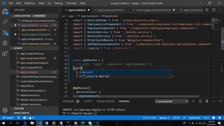Open app.component.spec.ts in file tree
The image size is (224, 126).
pos(34,63)
